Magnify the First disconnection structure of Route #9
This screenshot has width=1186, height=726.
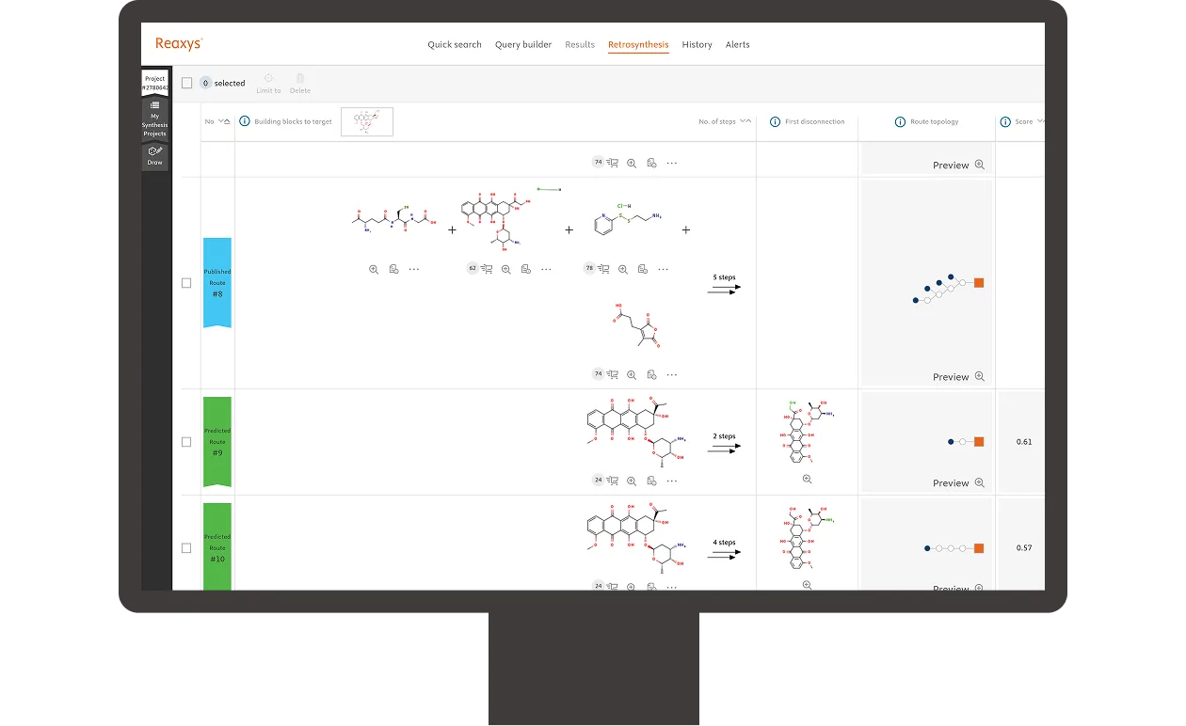pos(806,479)
